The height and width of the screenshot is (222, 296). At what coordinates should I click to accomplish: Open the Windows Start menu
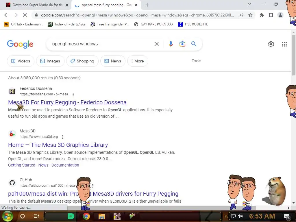pos(7,216)
